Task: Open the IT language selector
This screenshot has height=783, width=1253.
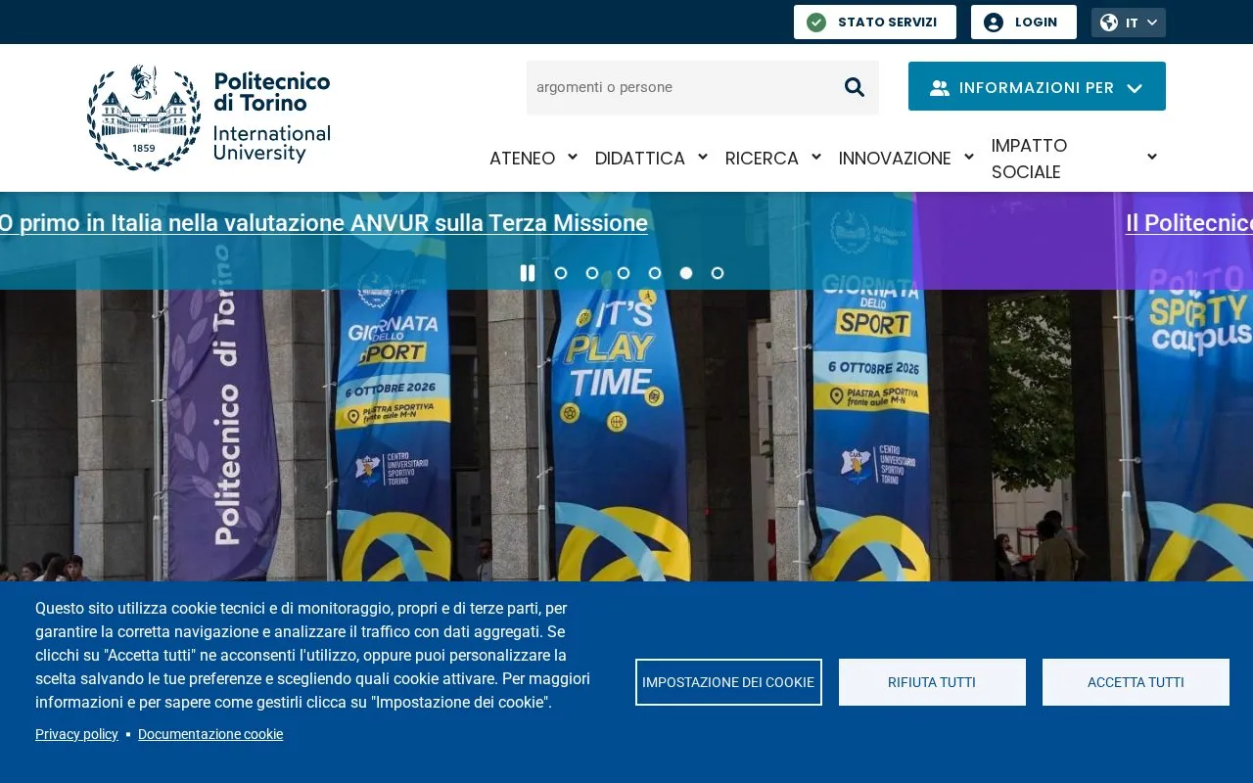Action: (1129, 23)
